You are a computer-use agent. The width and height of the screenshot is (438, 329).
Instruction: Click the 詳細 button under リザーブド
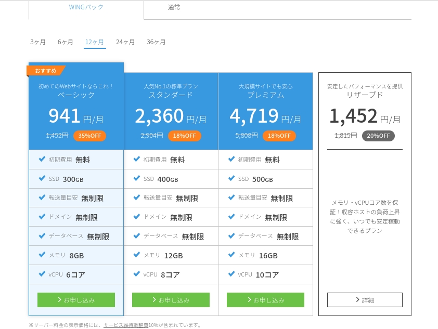[365, 300]
